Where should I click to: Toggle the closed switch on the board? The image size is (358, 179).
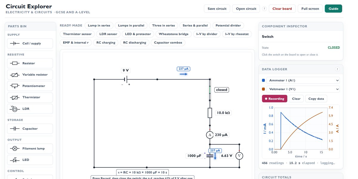tap(210, 90)
